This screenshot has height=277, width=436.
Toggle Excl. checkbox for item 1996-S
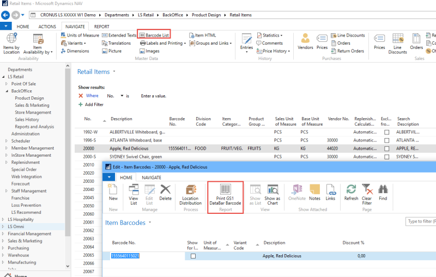tap(386, 140)
